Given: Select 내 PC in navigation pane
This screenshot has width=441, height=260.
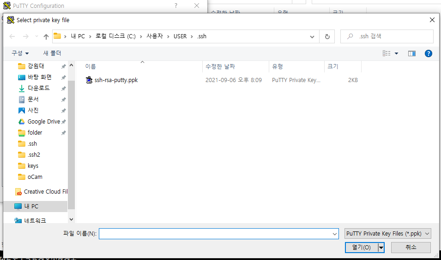Looking at the screenshot, I should (31, 207).
